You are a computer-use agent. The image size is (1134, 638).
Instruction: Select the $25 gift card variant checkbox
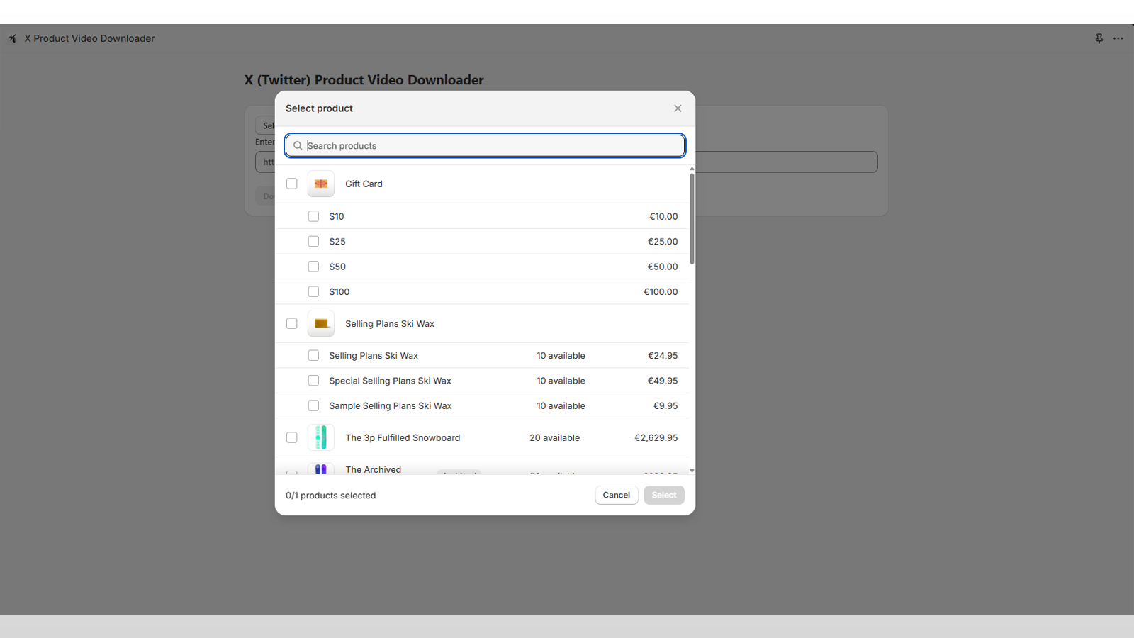click(x=313, y=242)
